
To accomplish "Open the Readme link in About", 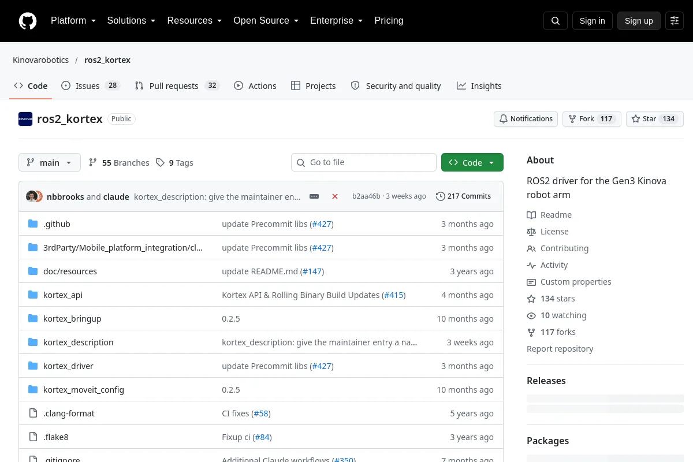I will (549, 215).
